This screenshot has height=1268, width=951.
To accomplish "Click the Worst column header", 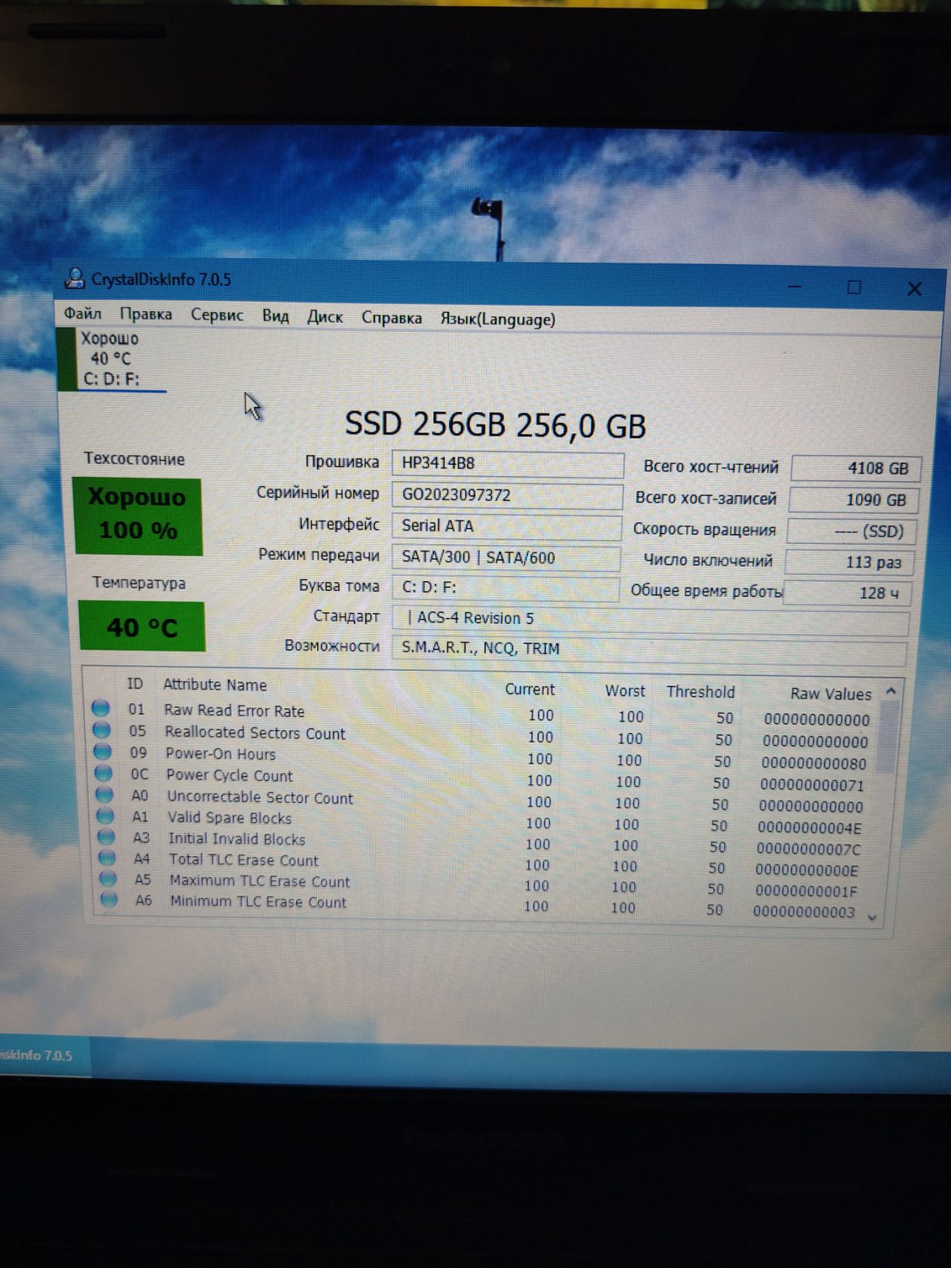I will pyautogui.click(x=625, y=691).
